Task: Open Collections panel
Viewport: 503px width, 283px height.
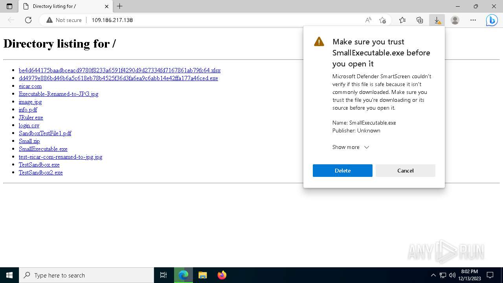Action: pyautogui.click(x=420, y=20)
